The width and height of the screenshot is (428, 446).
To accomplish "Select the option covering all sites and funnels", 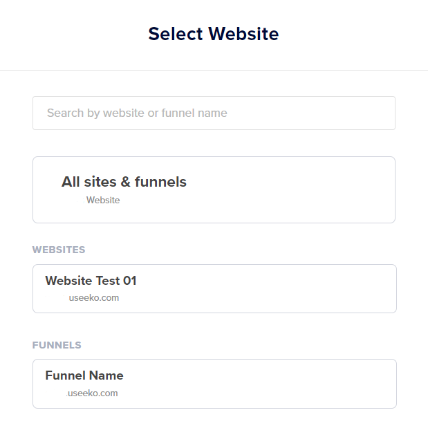I will 214,189.
